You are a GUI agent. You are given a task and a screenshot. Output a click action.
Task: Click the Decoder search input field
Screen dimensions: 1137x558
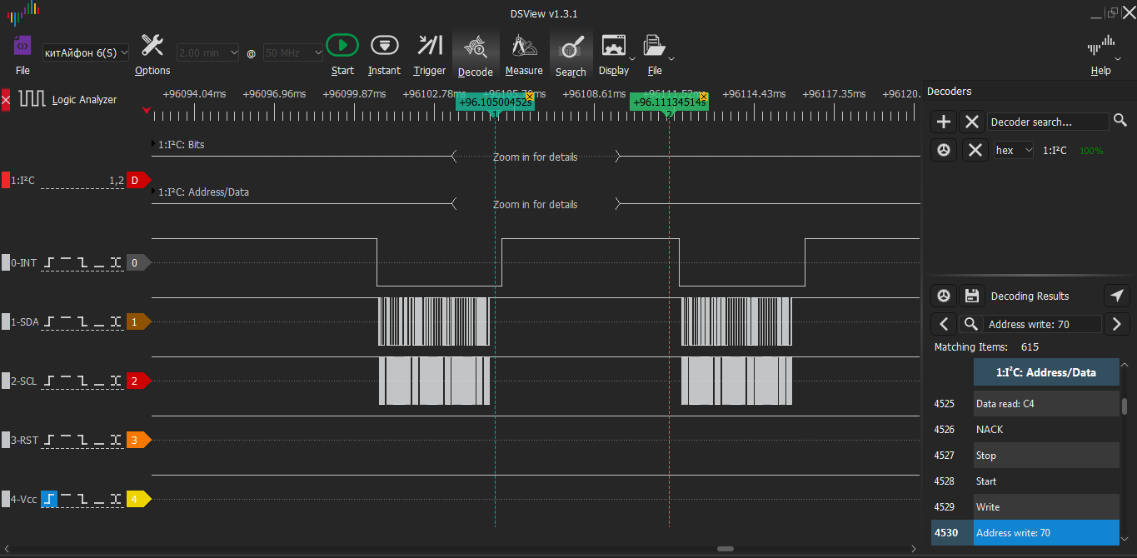[x=1048, y=122]
